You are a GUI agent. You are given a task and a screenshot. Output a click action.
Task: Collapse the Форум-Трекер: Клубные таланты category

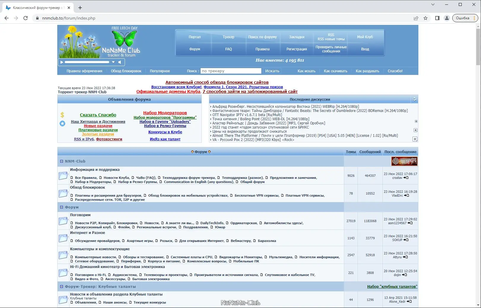pyautogui.click(x=62, y=287)
